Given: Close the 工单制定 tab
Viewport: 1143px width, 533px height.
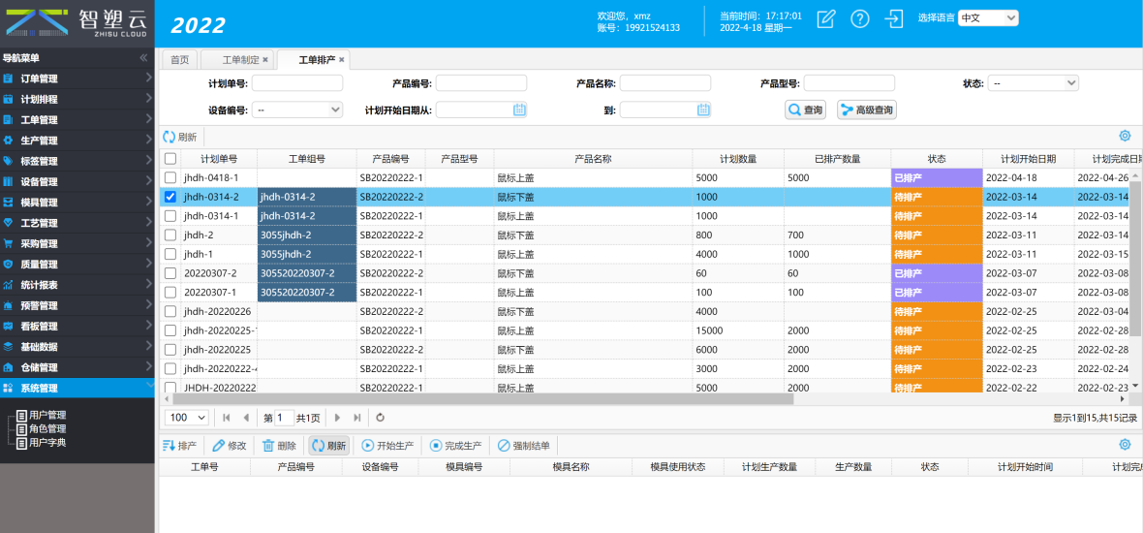Looking at the screenshot, I should pos(265,60).
